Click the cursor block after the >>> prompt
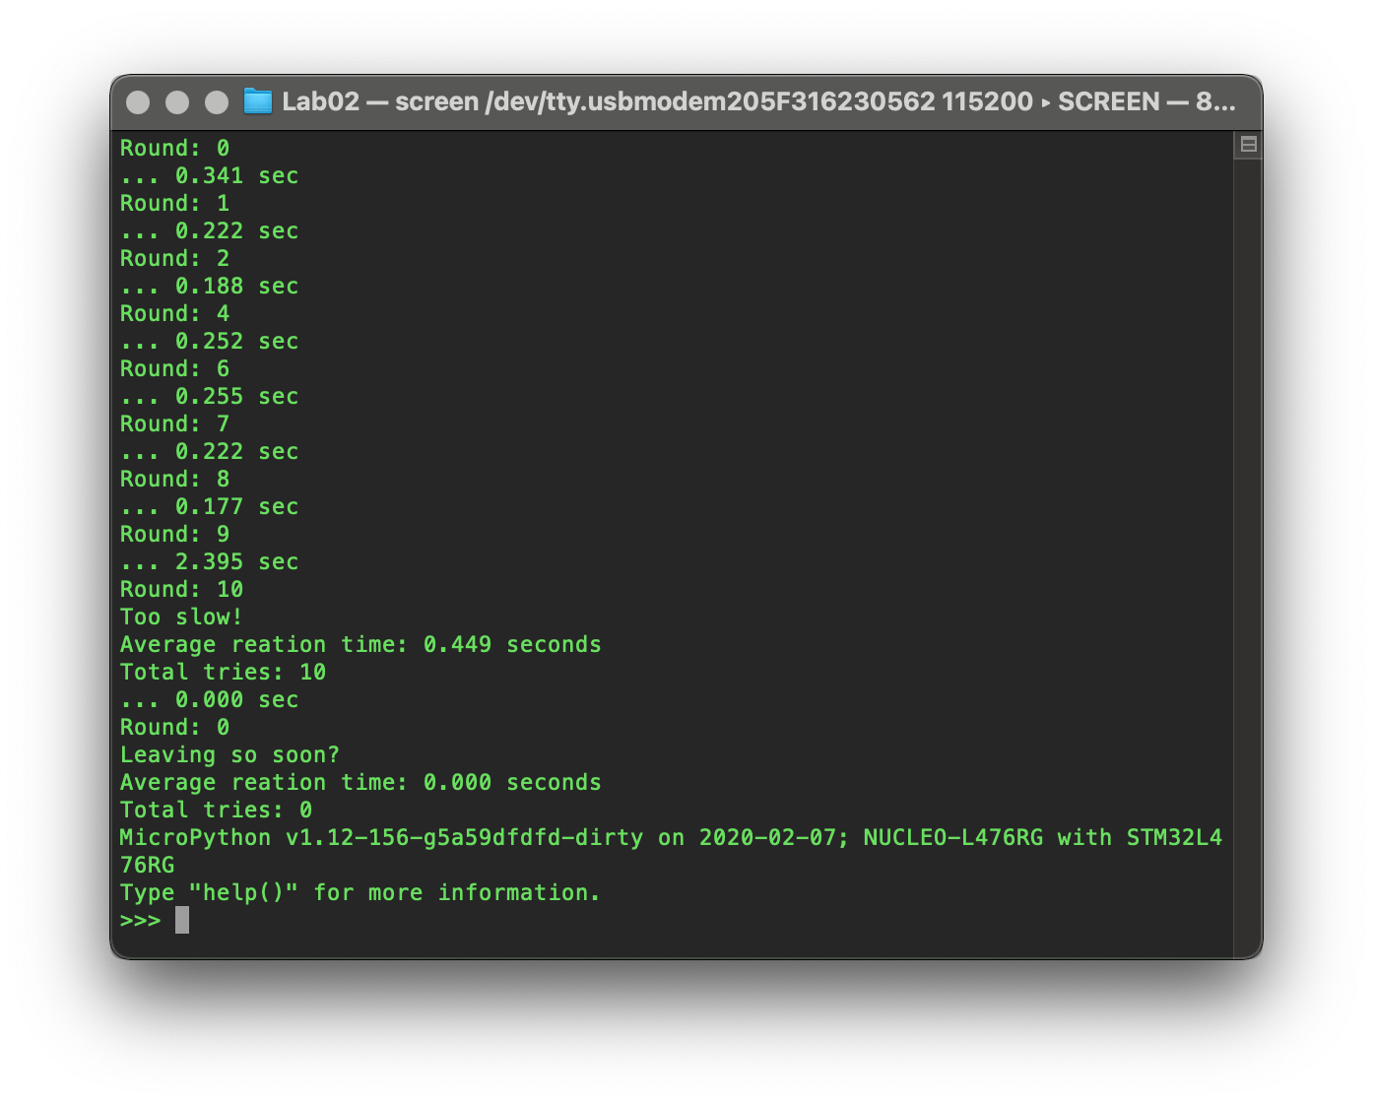1373x1105 pixels. pos(182,920)
